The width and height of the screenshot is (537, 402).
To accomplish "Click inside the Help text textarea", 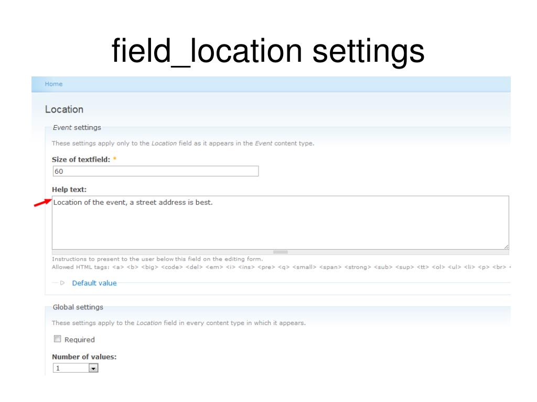I will tap(281, 222).
